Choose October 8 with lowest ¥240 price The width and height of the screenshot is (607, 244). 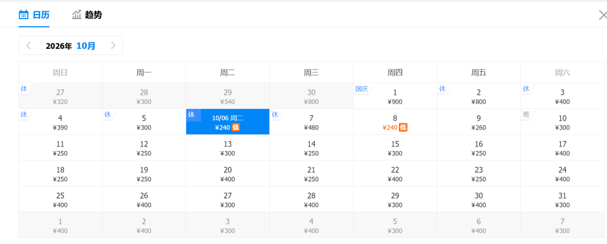pos(395,122)
